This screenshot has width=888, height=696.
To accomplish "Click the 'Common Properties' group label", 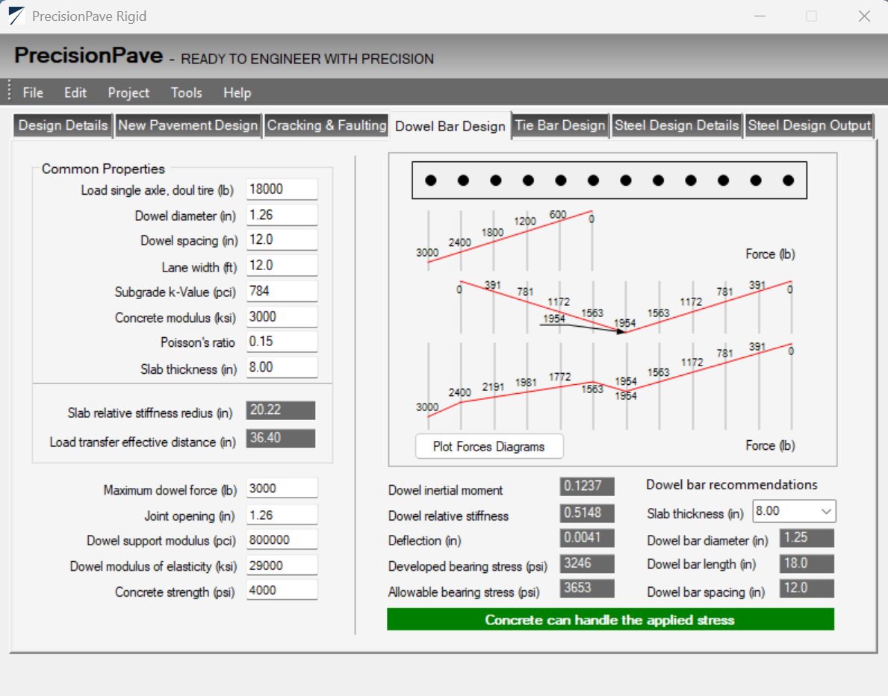I will pyautogui.click(x=103, y=169).
